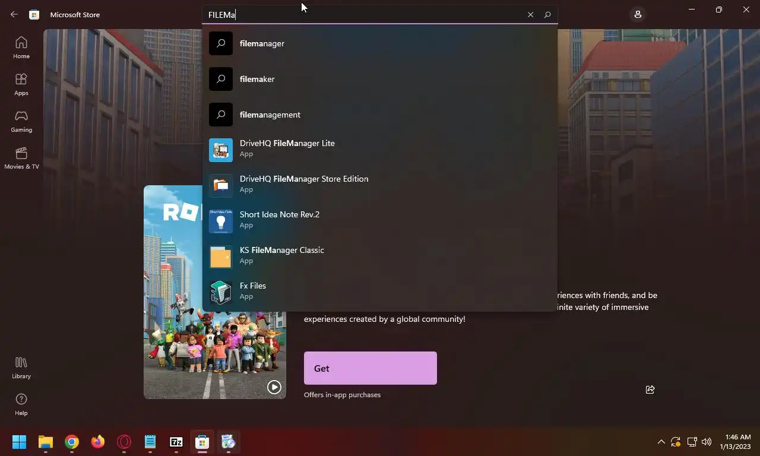760x456 pixels.
Task: Select the Fx Files app icon
Action: click(221, 292)
